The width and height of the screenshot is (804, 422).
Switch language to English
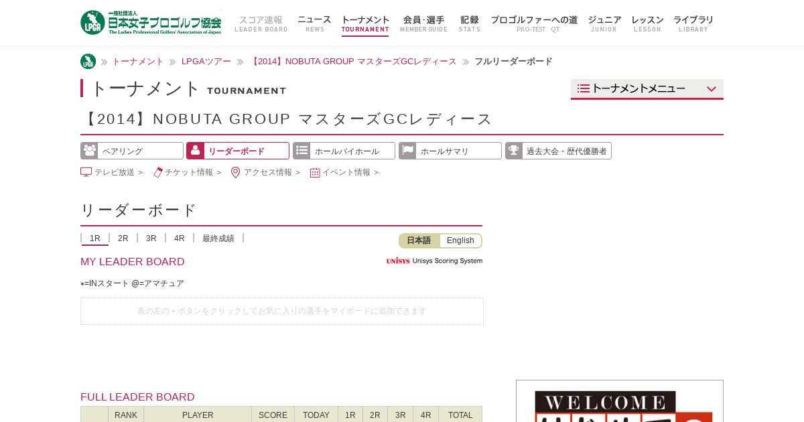click(460, 240)
